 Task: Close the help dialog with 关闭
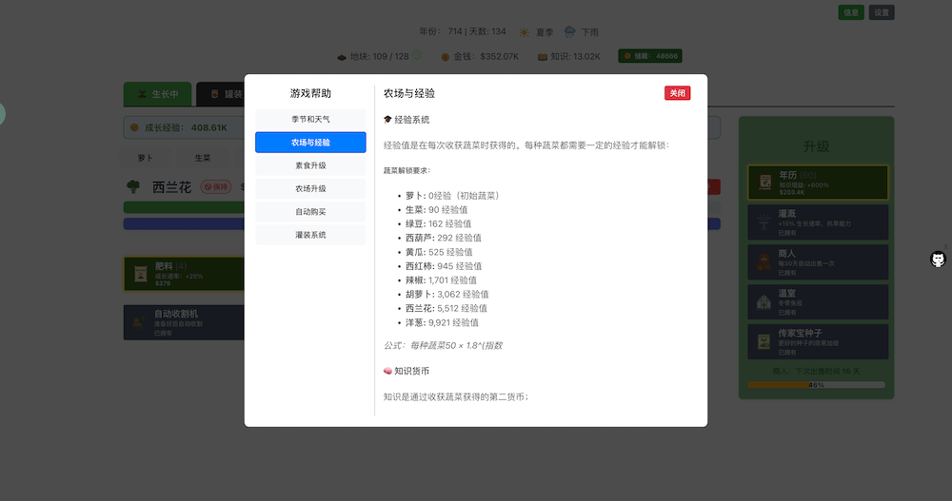pos(677,93)
